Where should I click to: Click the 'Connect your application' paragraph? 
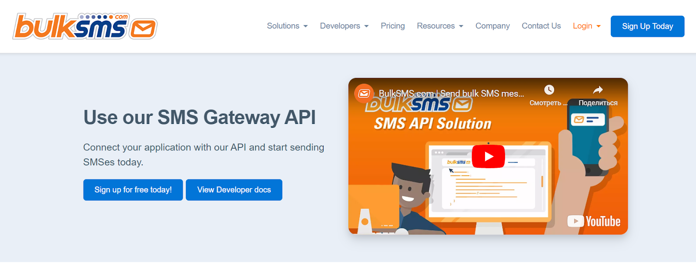[x=204, y=155]
